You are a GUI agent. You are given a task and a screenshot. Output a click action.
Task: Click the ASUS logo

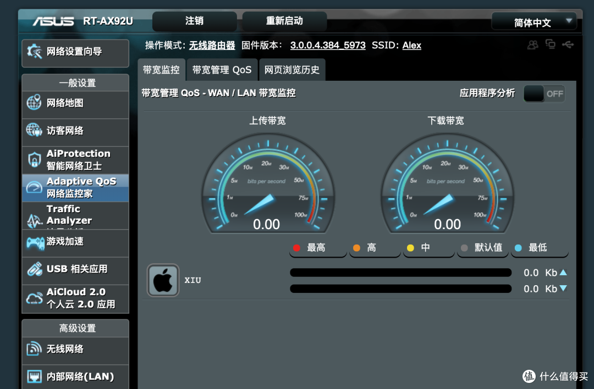pos(53,21)
